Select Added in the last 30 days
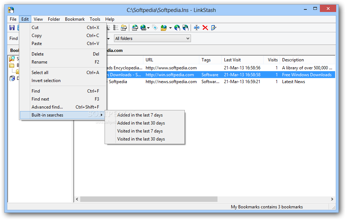This screenshot has width=346, height=220. (x=144, y=123)
